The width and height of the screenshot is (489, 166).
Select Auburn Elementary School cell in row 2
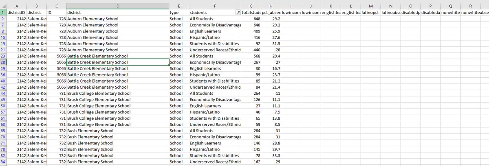pyautogui.click(x=118, y=19)
